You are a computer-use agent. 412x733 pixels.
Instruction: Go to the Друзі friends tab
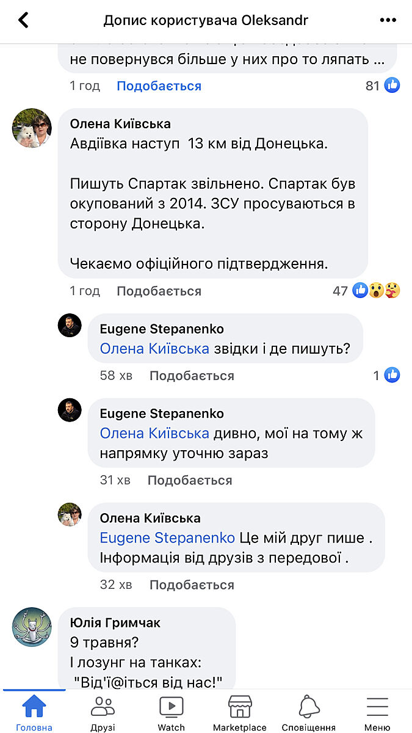pyautogui.click(x=103, y=712)
